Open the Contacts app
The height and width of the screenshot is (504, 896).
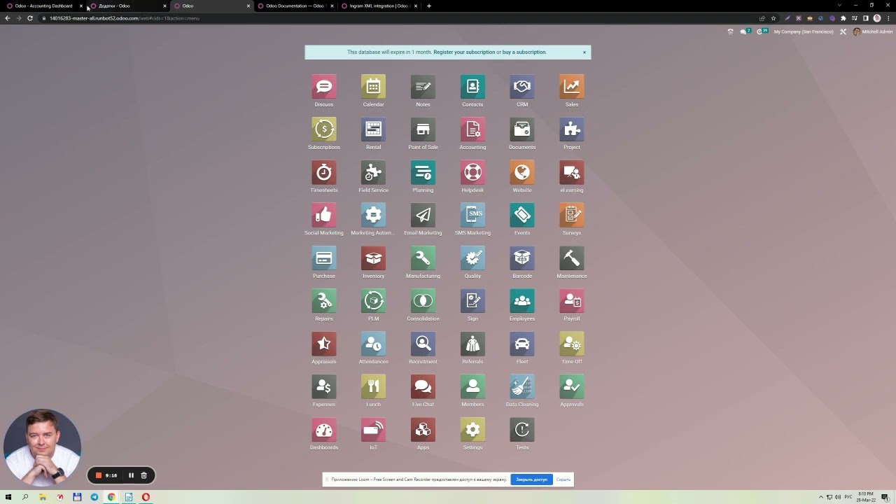coord(472,86)
